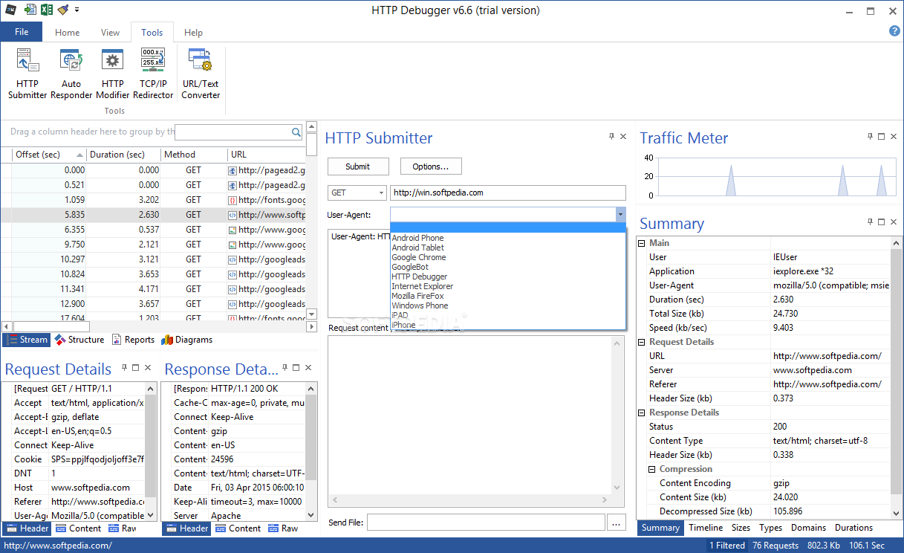Click the URL field with http://win.softpedia.com
This screenshot has width=904, height=553.
click(508, 193)
